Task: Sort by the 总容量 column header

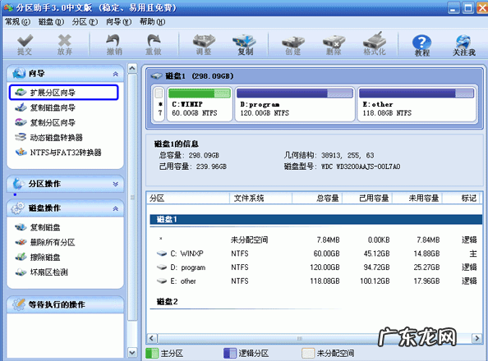Action: [x=317, y=198]
